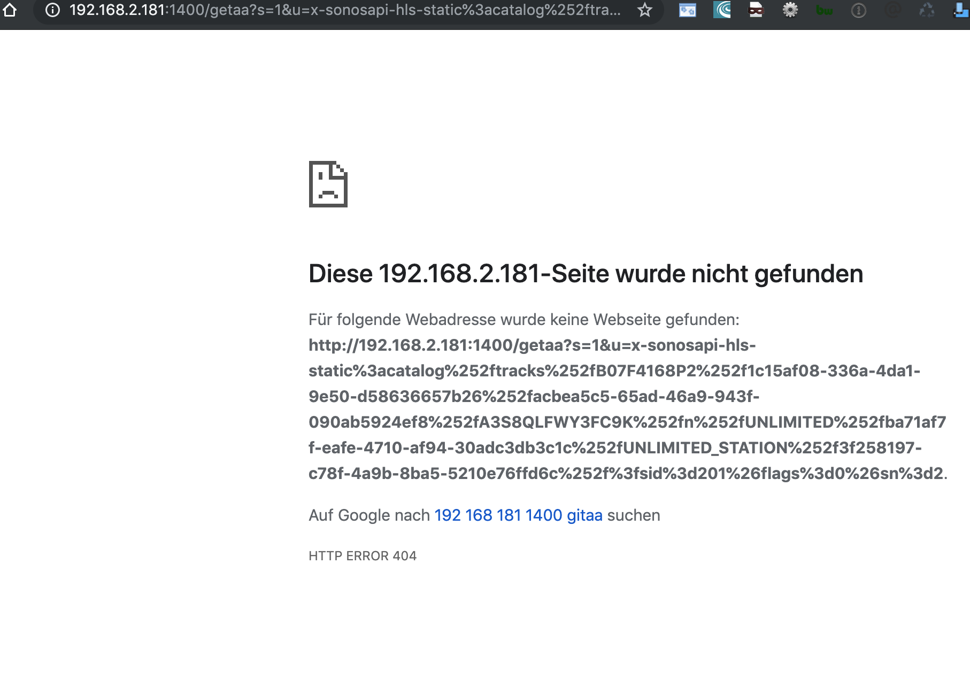Open the recycle-arrows extension
The image size is (970, 695).
tap(927, 9)
